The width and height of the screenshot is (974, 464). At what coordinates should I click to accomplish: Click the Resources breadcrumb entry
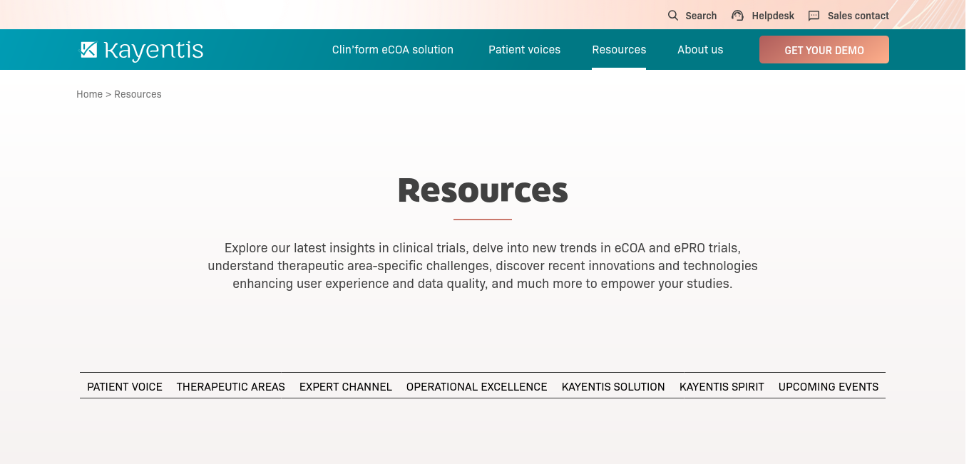tap(138, 94)
